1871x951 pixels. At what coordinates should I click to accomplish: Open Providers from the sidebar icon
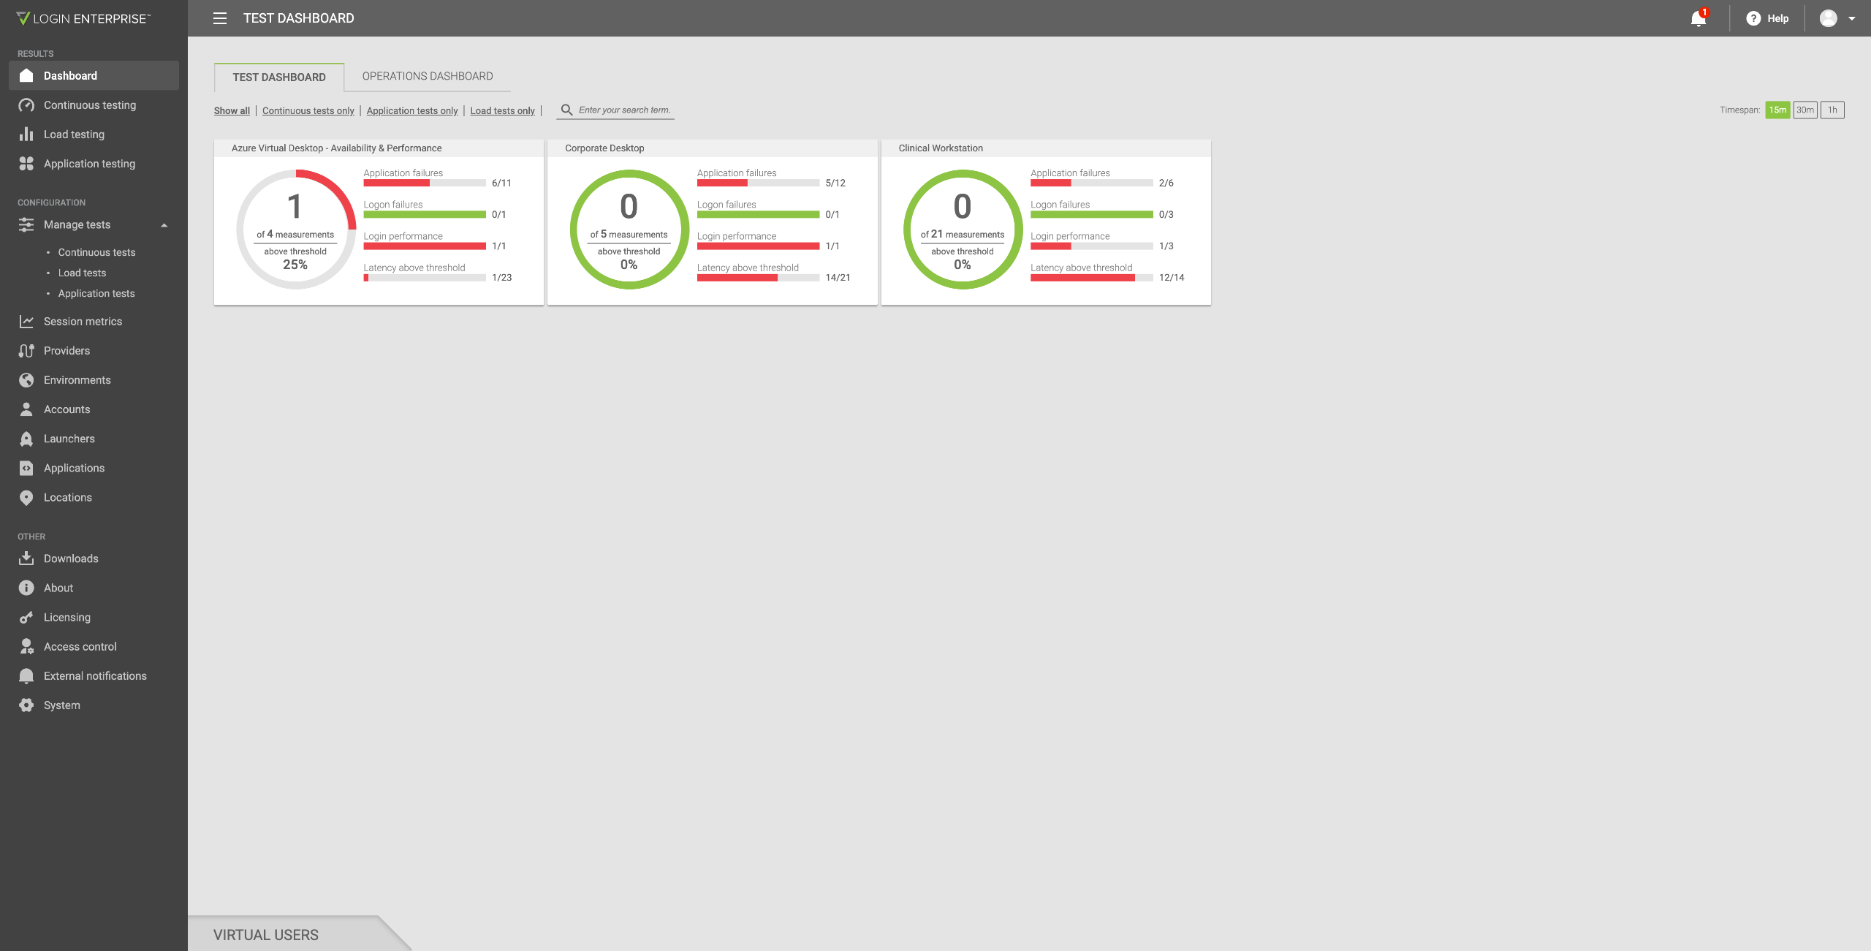[26, 351]
